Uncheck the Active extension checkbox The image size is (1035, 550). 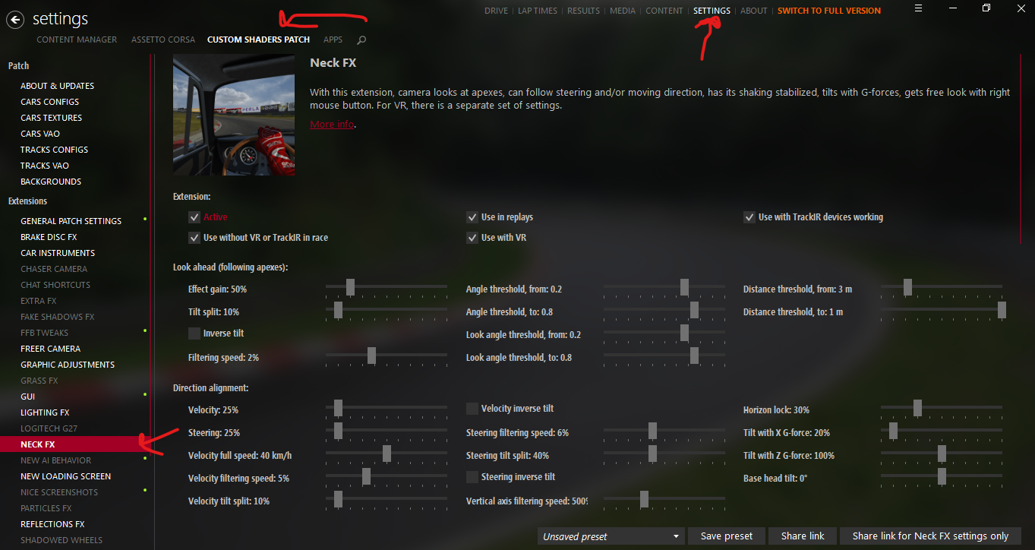point(194,217)
